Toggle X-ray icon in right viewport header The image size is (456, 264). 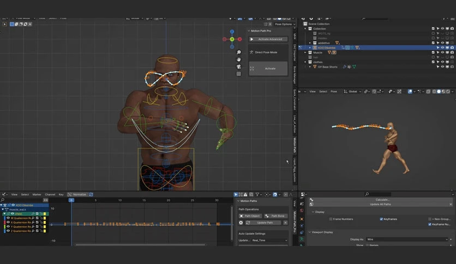coord(428,91)
